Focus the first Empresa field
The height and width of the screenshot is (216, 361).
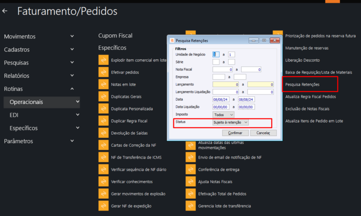[219, 77]
